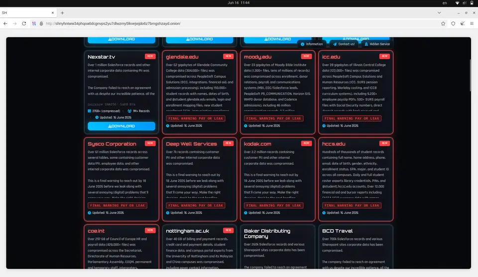Select the Nexstar.tv card title
The height and width of the screenshot is (277, 478).
point(101,57)
